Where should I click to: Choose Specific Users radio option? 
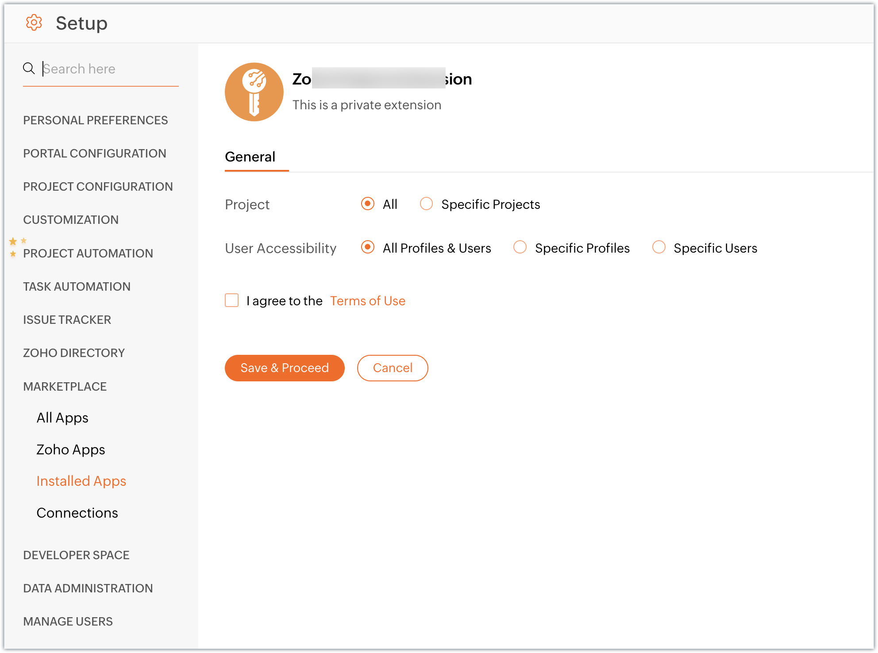coord(659,247)
